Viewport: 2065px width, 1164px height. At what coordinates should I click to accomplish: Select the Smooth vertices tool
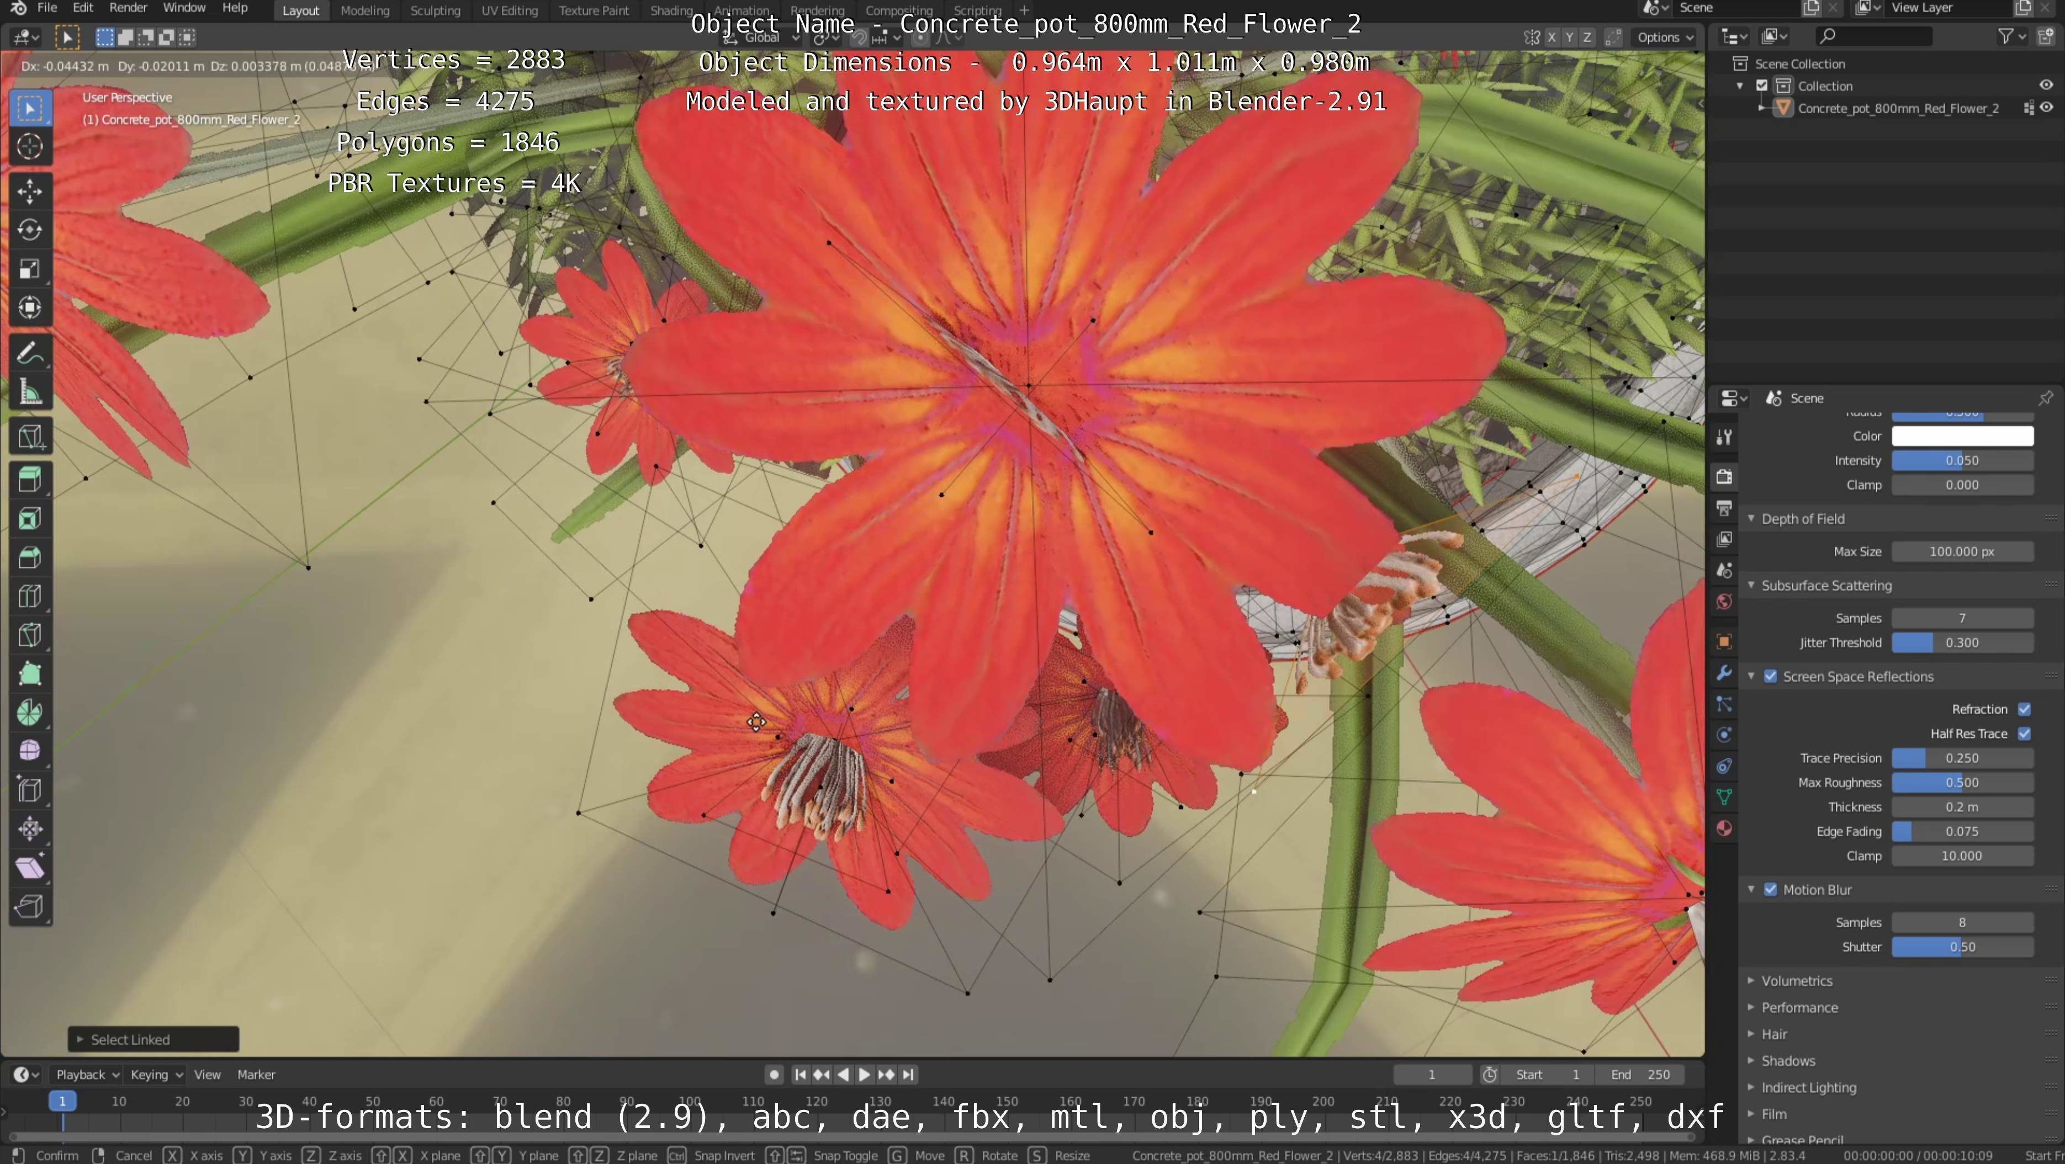tap(30, 751)
